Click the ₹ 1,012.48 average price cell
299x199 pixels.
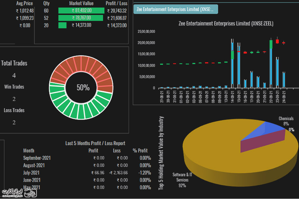[x=25, y=11]
